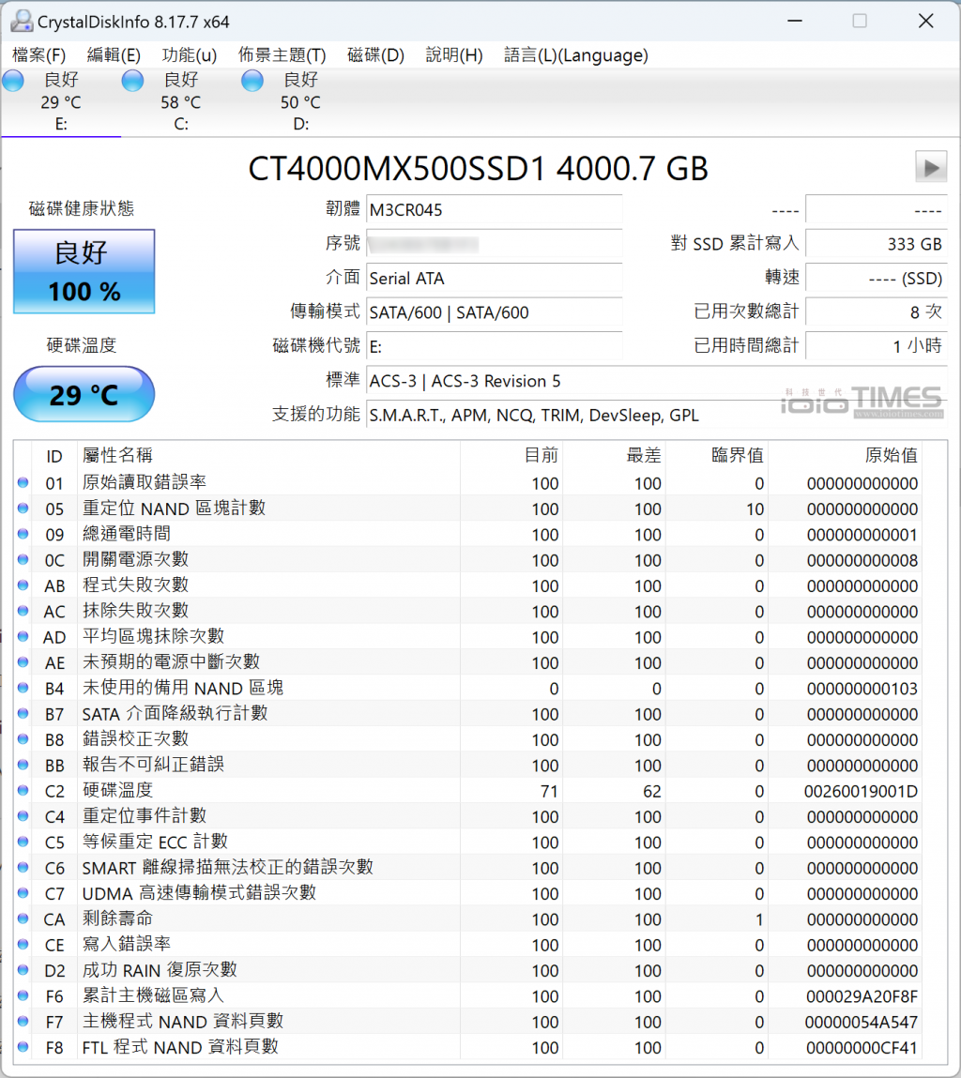Image resolution: width=961 pixels, height=1078 pixels.
Task: Click the status dot beside C2 硬碟溫度
Action: pyautogui.click(x=23, y=791)
